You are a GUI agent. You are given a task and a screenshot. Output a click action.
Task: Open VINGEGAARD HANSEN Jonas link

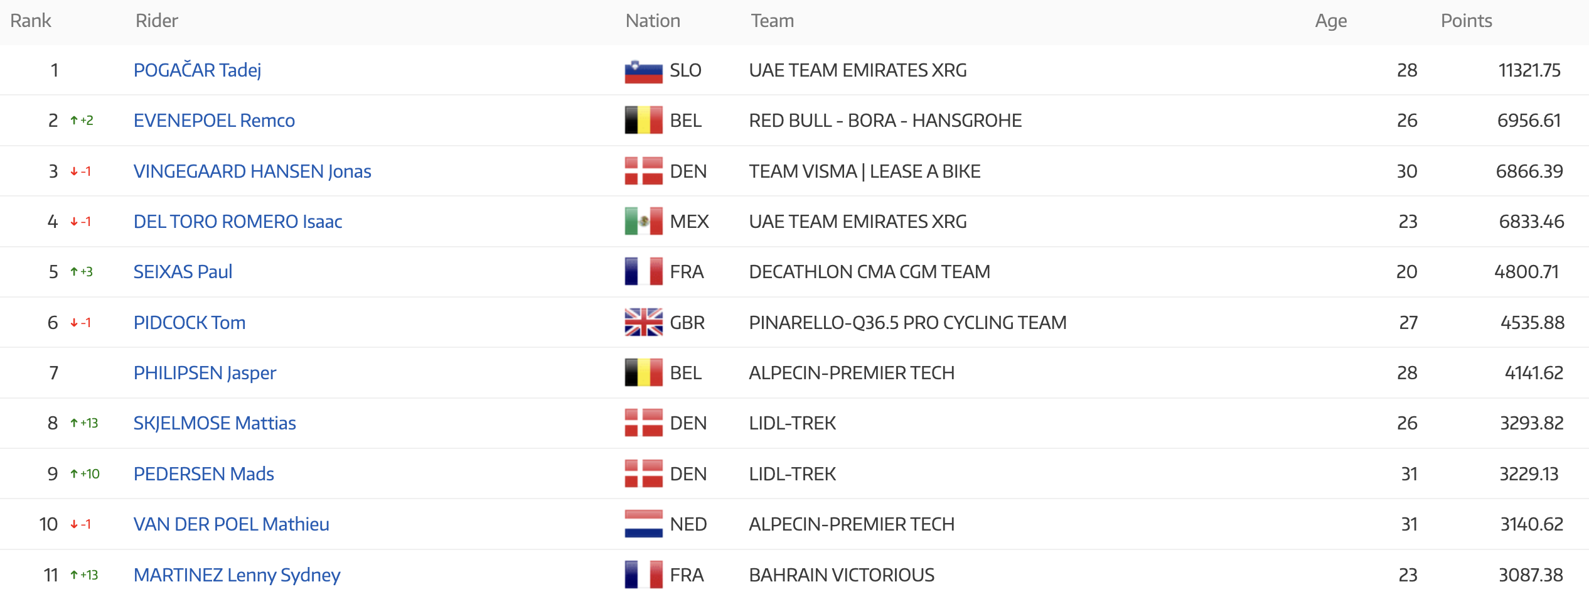coord(252,171)
